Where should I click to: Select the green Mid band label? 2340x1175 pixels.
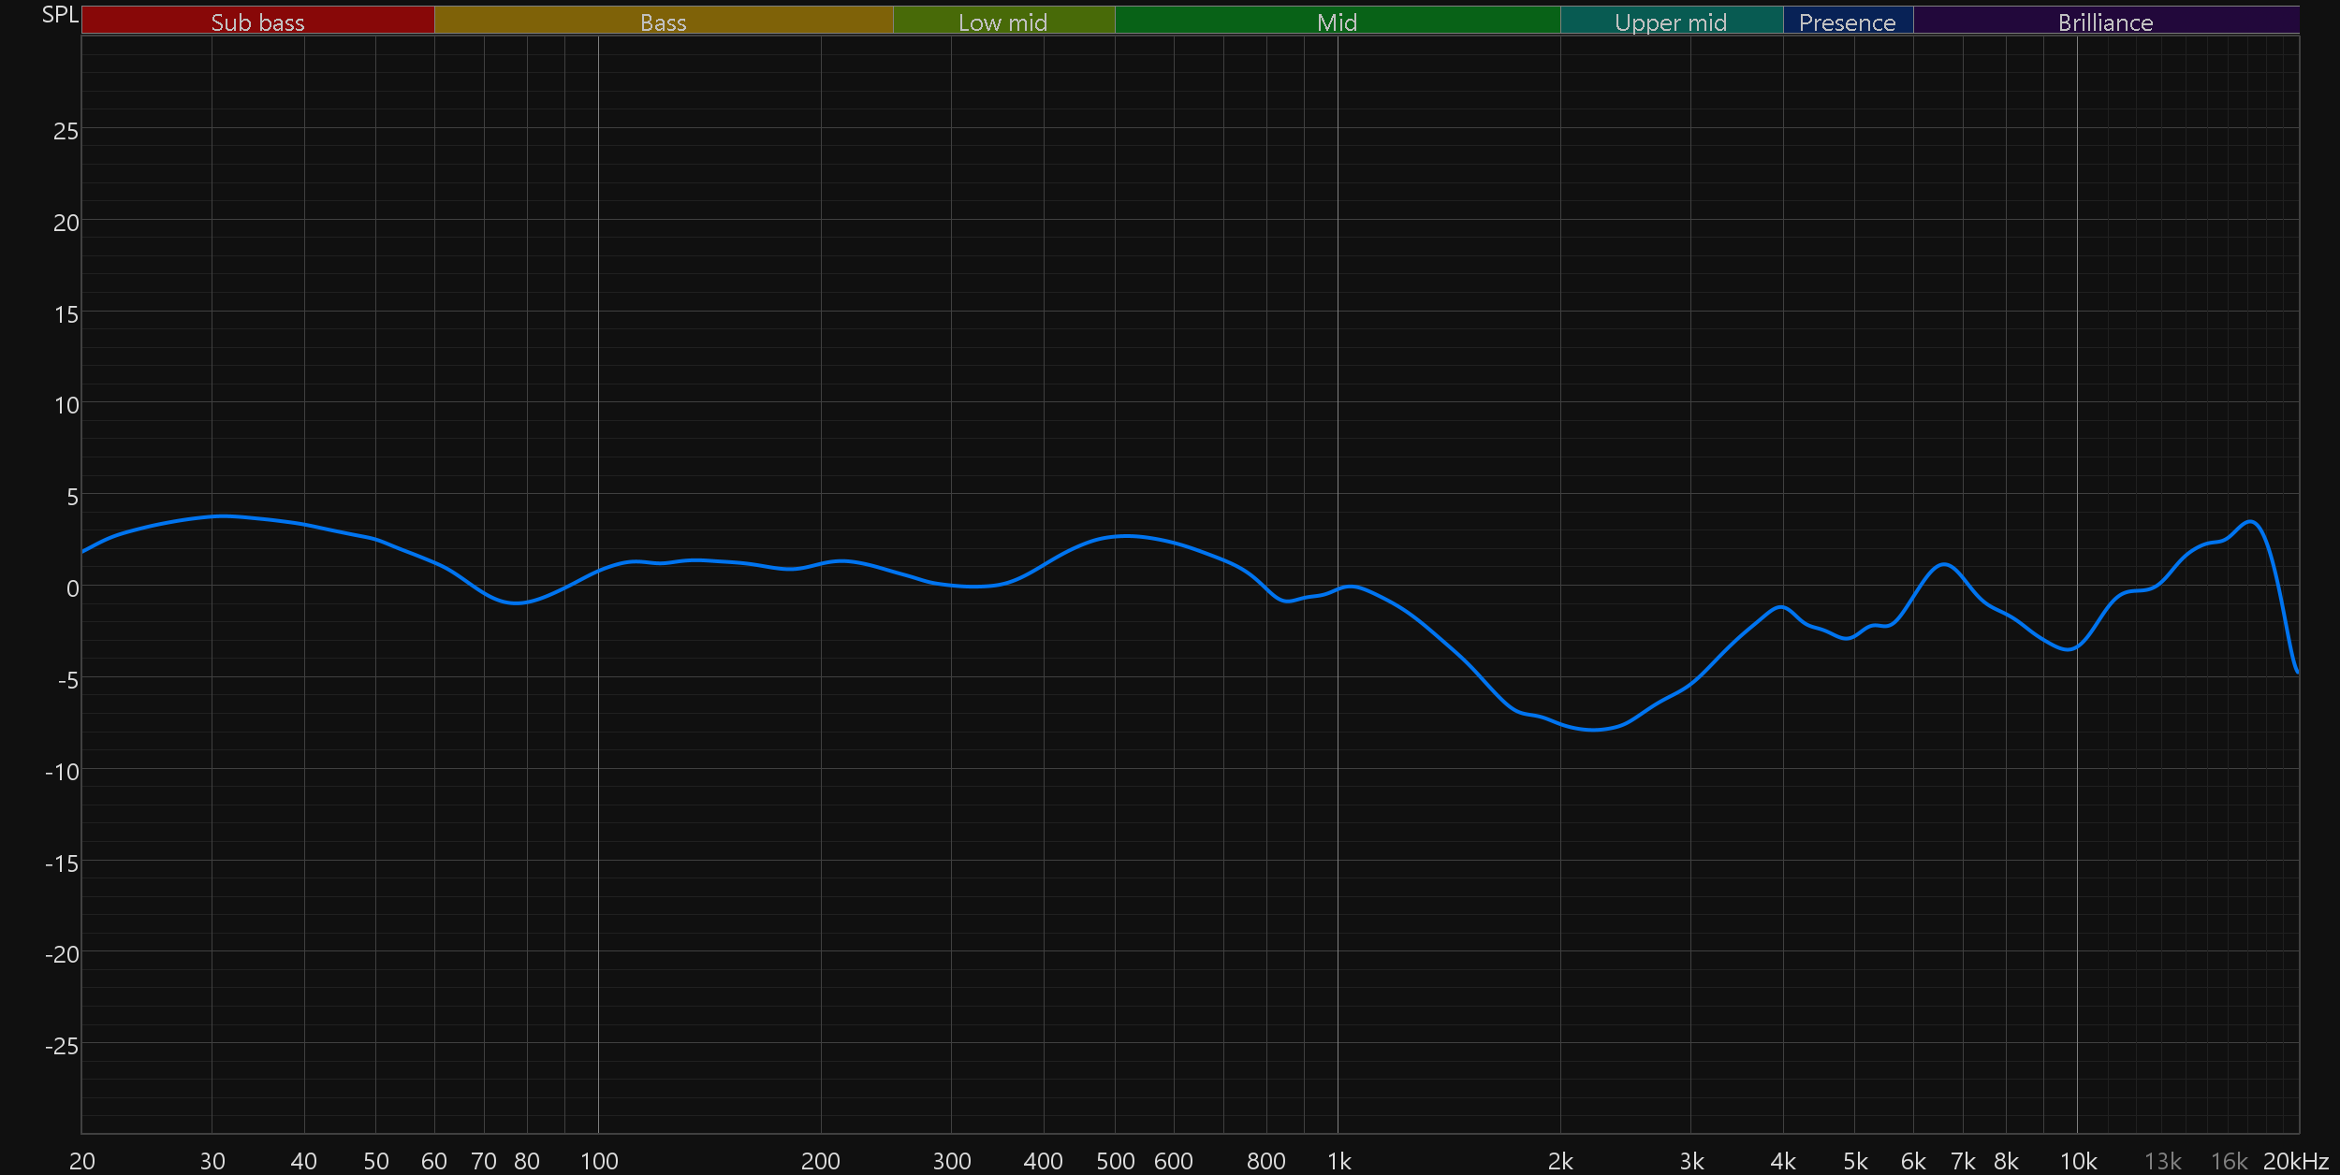point(1337,22)
